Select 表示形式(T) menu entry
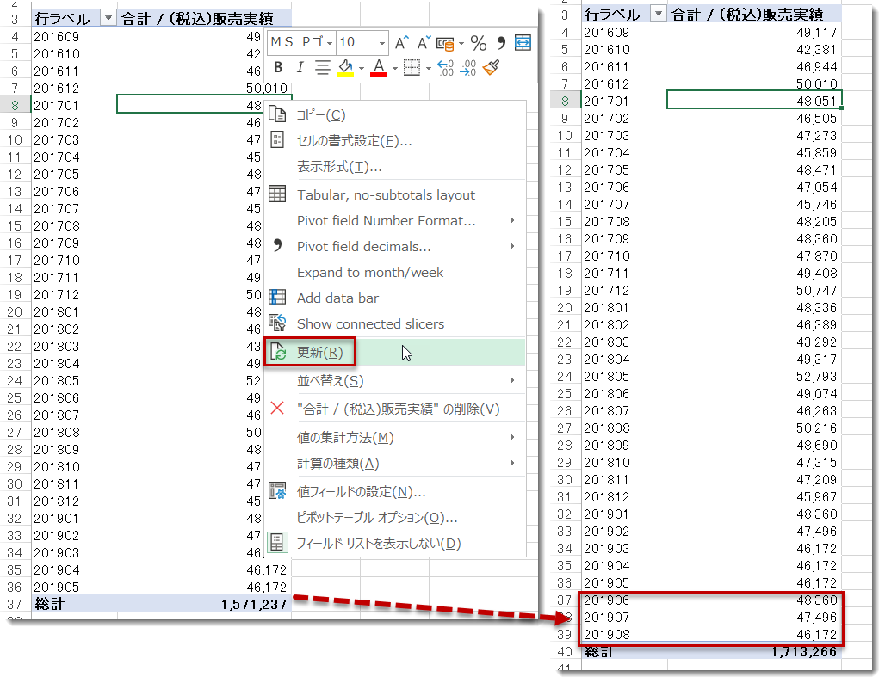This screenshot has width=885, height=683. point(395,166)
